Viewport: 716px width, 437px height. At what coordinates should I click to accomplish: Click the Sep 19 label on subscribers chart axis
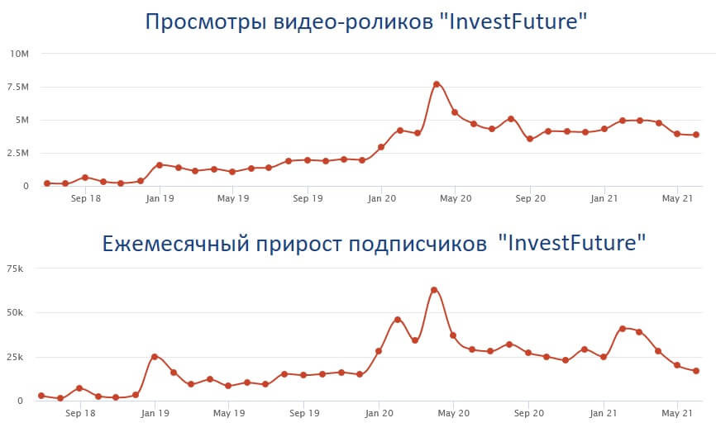coord(304,413)
